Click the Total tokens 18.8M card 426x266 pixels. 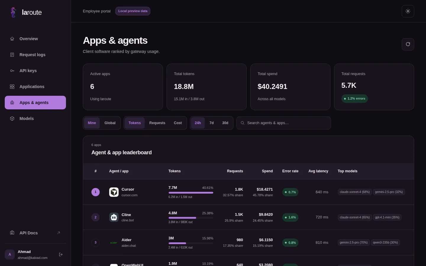[206, 87]
